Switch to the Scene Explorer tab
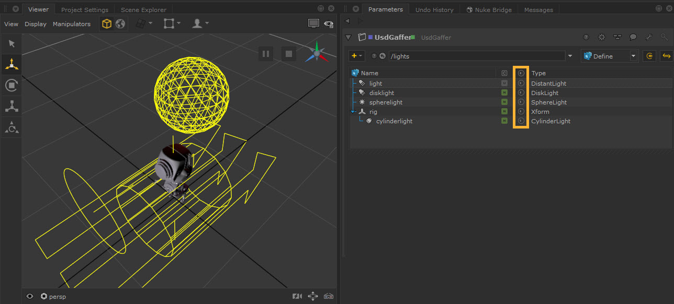This screenshot has height=304, width=674. pos(143,10)
